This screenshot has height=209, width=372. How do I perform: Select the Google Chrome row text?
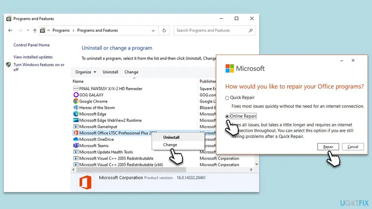point(93,101)
